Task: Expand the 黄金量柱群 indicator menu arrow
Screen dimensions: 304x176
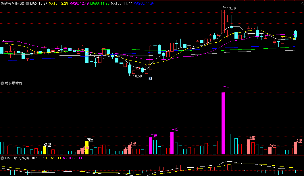Action: [2, 83]
